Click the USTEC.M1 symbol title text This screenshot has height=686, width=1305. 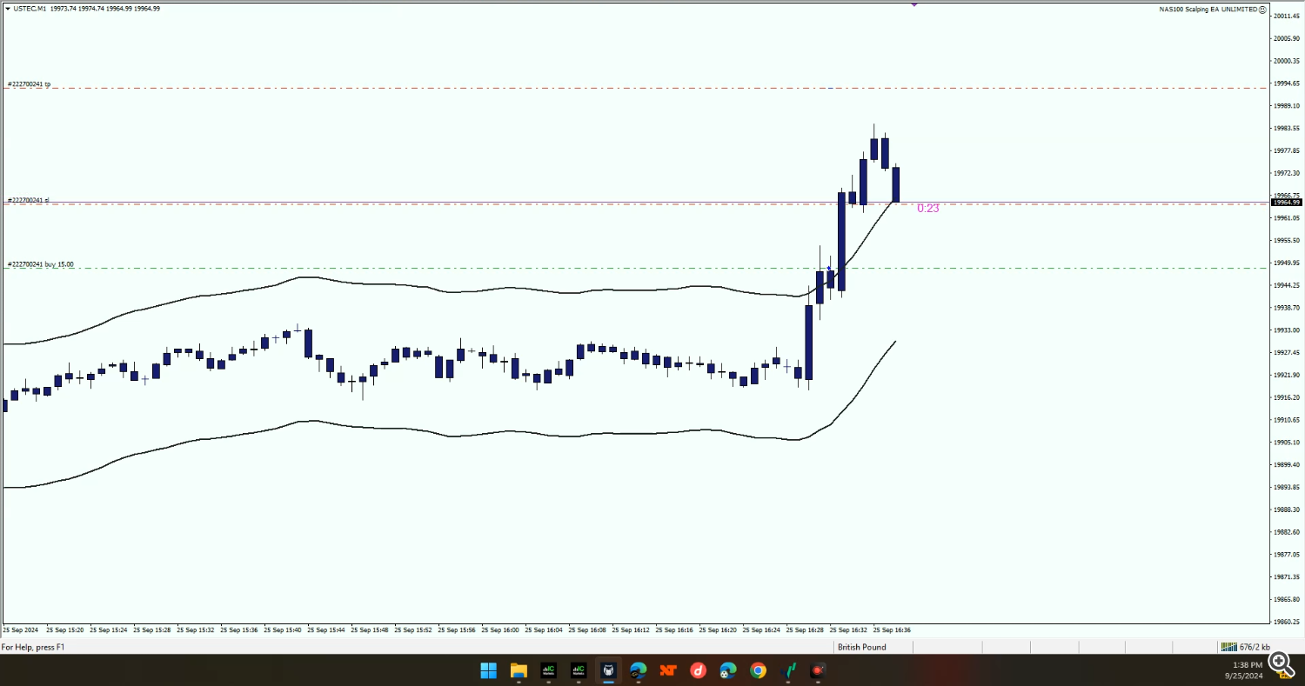point(30,9)
